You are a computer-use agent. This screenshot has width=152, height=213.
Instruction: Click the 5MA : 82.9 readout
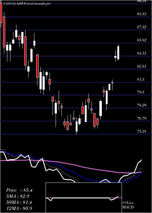tap(18, 196)
